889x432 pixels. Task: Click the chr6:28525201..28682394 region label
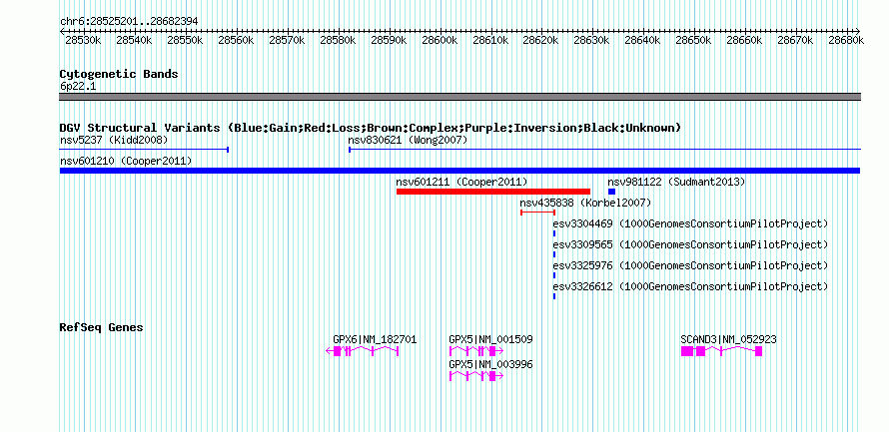click(x=129, y=21)
